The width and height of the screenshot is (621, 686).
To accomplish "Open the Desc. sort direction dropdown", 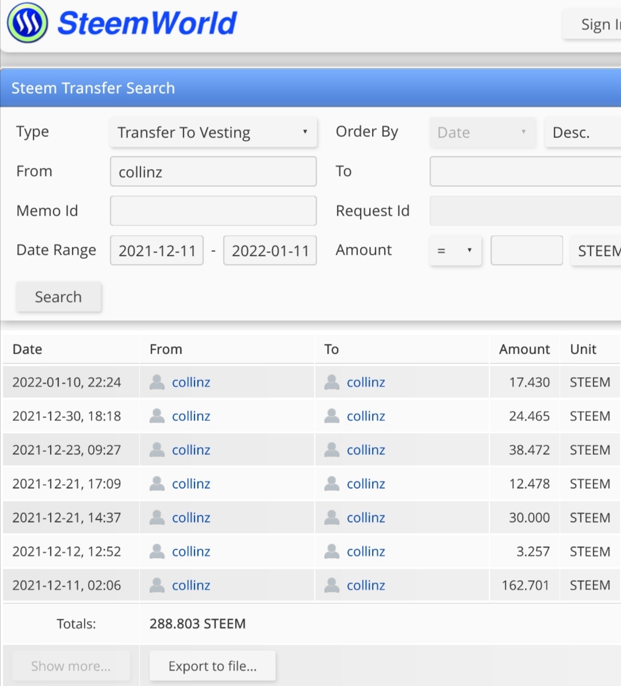I will [583, 132].
